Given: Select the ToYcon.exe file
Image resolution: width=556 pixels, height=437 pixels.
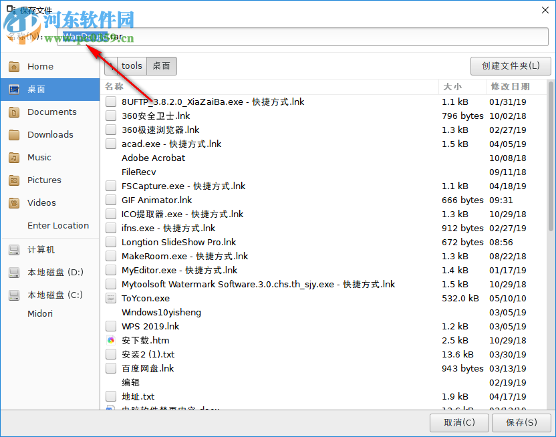Looking at the screenshot, I should [146, 298].
